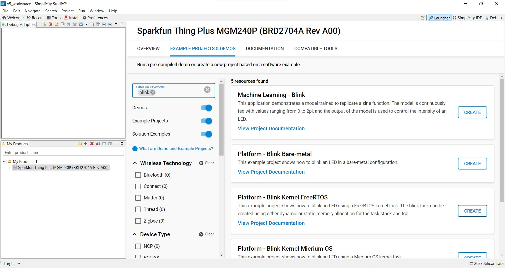Create the Blink Kernel FreeRTOS project
Viewport: 505px width, 268px height.
[x=472, y=211]
